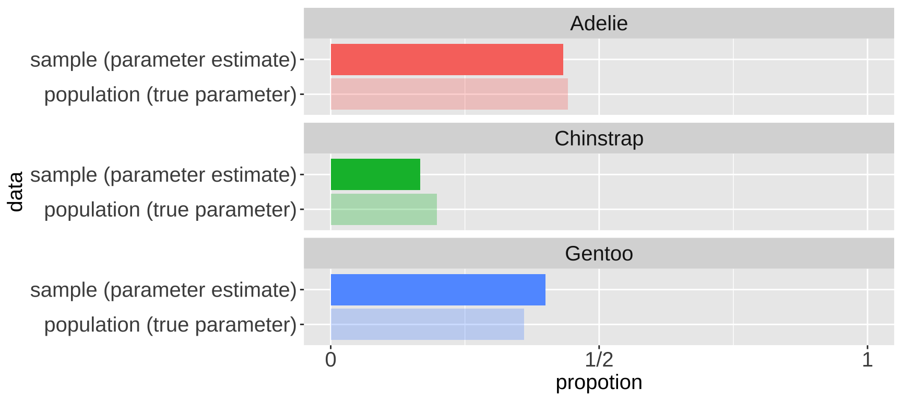Click the Adelie facet header

pos(599,23)
